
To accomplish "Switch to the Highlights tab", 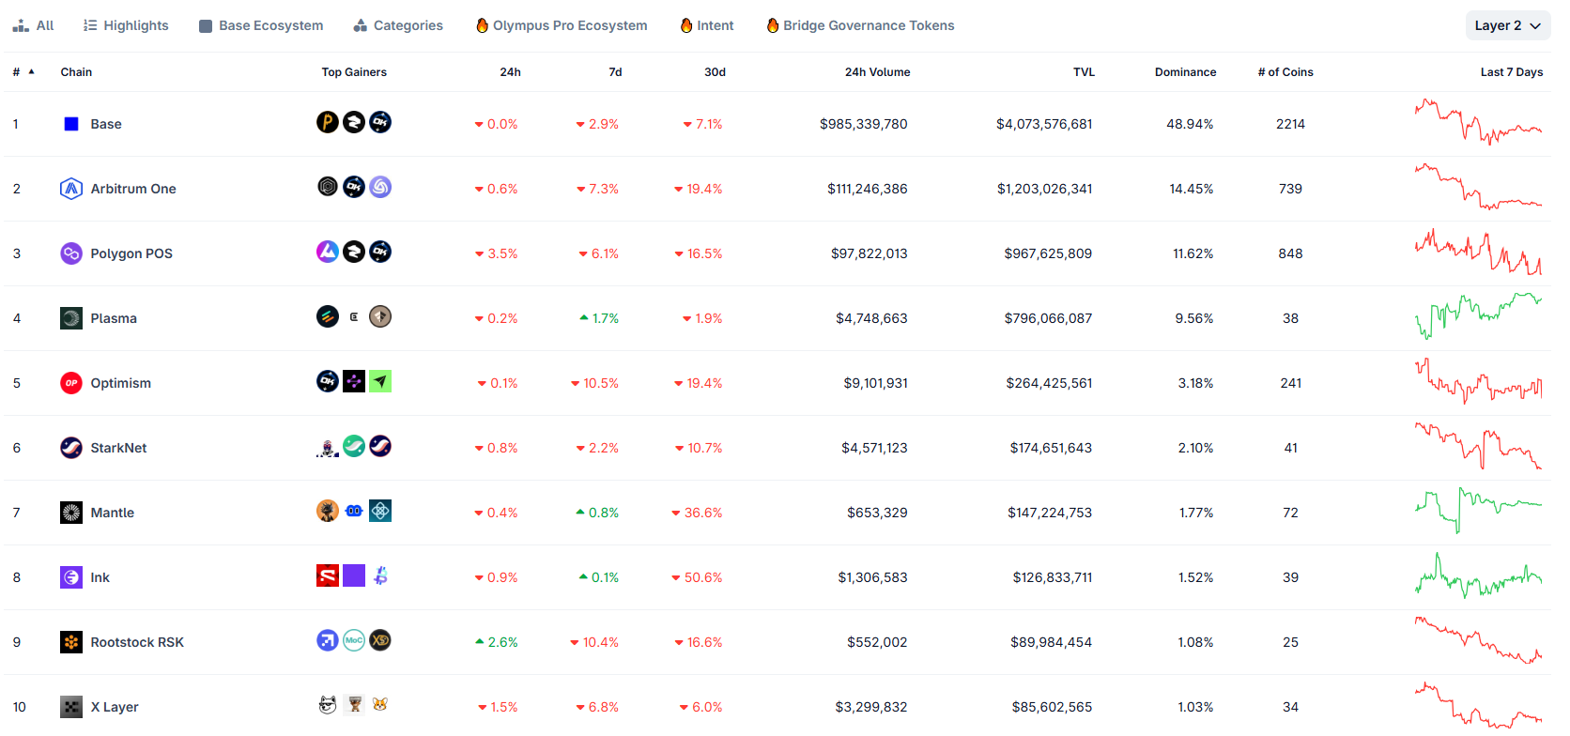I will coord(126,25).
